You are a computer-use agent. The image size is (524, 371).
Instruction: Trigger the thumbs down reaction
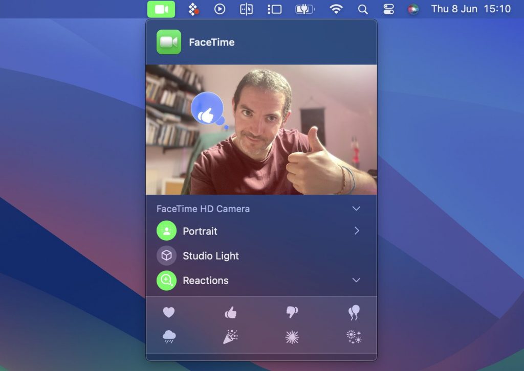click(292, 312)
